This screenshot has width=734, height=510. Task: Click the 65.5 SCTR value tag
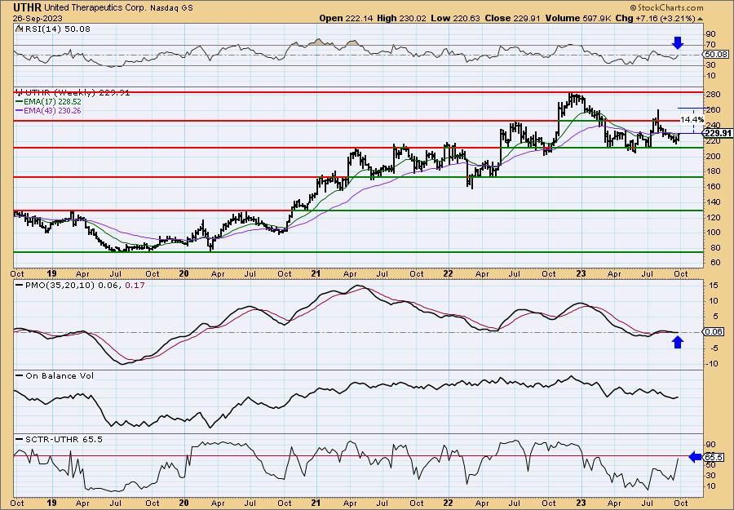(x=714, y=458)
